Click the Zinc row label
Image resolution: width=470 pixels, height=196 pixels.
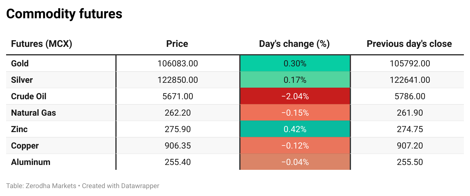(19, 129)
